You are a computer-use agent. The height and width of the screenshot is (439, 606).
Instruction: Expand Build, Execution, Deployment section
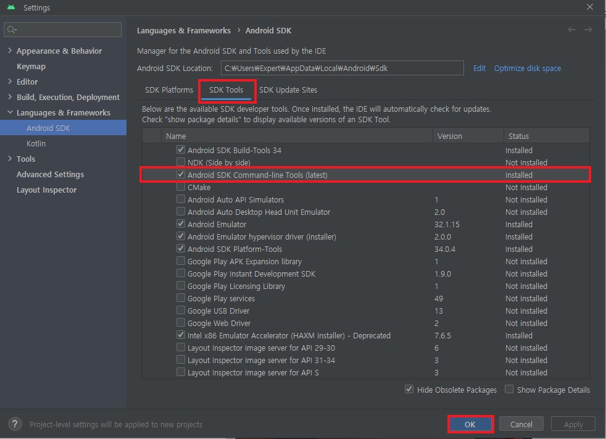10,97
